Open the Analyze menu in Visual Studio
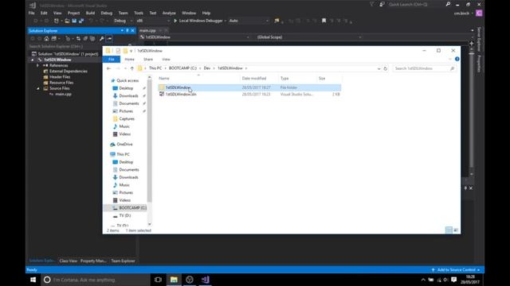The image size is (510, 286). click(169, 13)
